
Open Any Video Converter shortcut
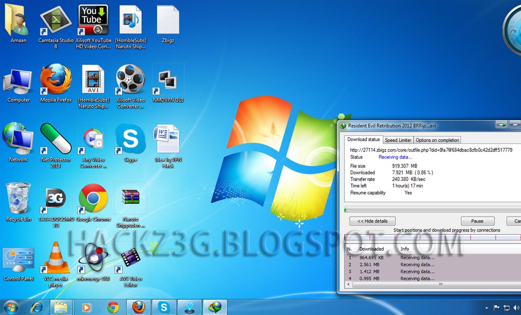point(93,146)
